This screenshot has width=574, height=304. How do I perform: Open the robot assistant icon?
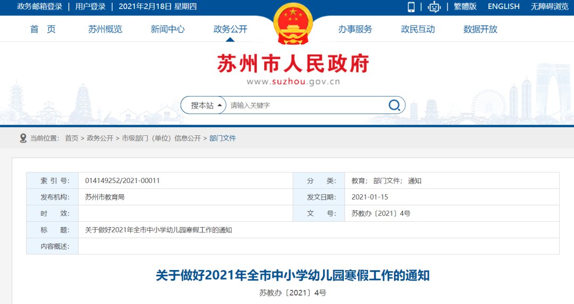(435, 7)
